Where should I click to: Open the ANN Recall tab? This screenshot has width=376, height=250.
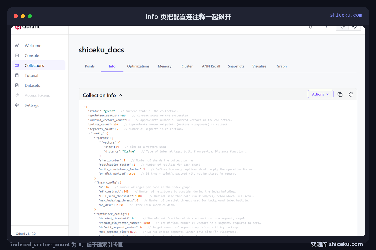click(211, 66)
